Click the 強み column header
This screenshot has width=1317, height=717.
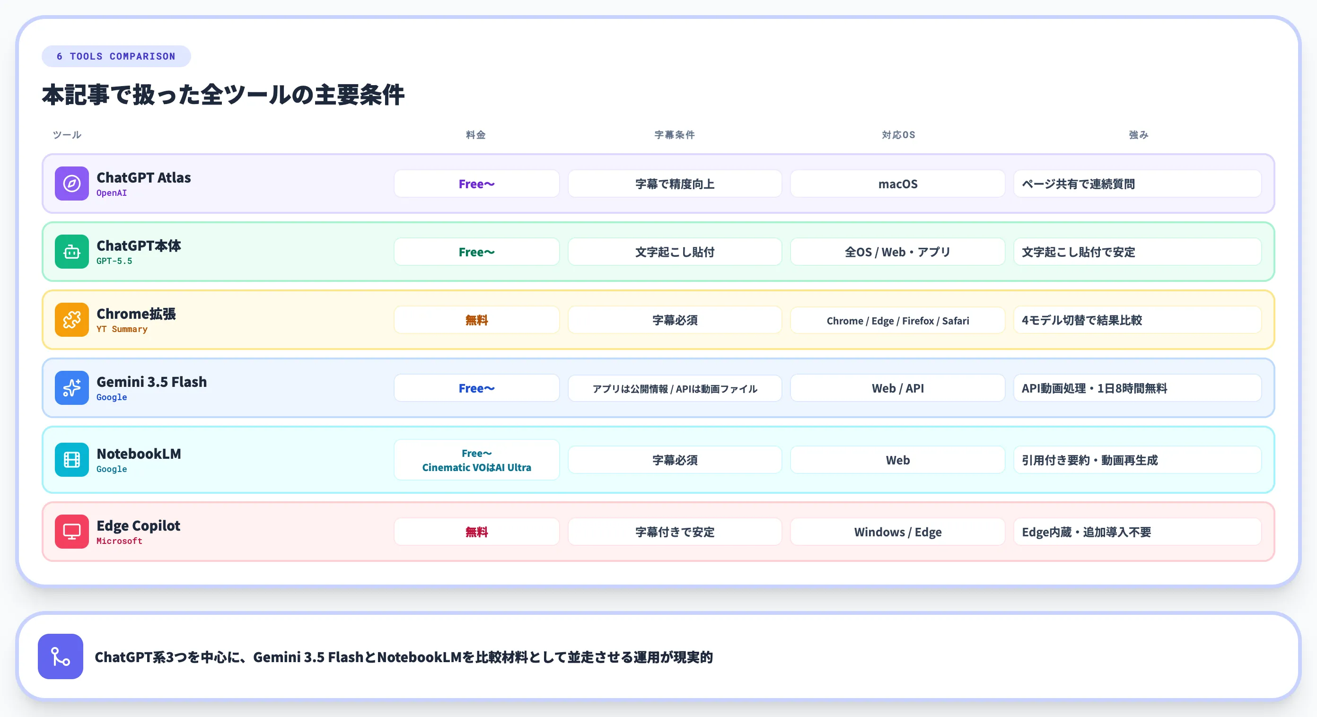coord(1139,135)
